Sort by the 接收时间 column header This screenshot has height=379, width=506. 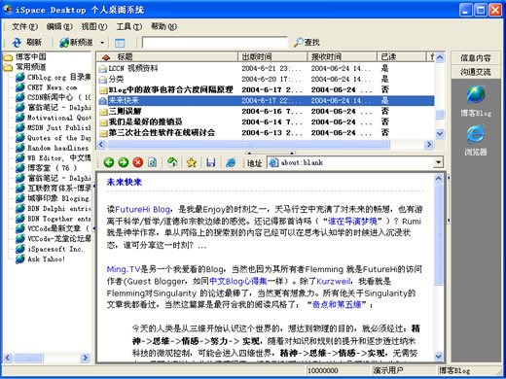[343, 57]
